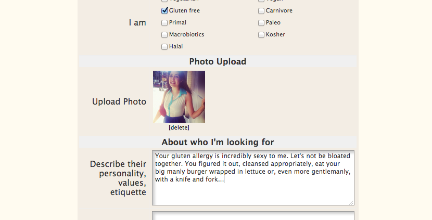Focus the empty text box below description
The width and height of the screenshot is (432, 220).
253,215
